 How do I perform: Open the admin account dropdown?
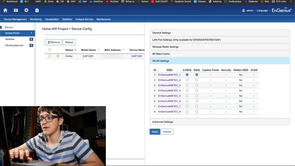[x=251, y=11]
